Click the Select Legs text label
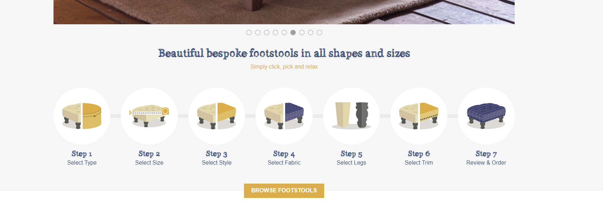The height and width of the screenshot is (211, 603). pyautogui.click(x=351, y=162)
